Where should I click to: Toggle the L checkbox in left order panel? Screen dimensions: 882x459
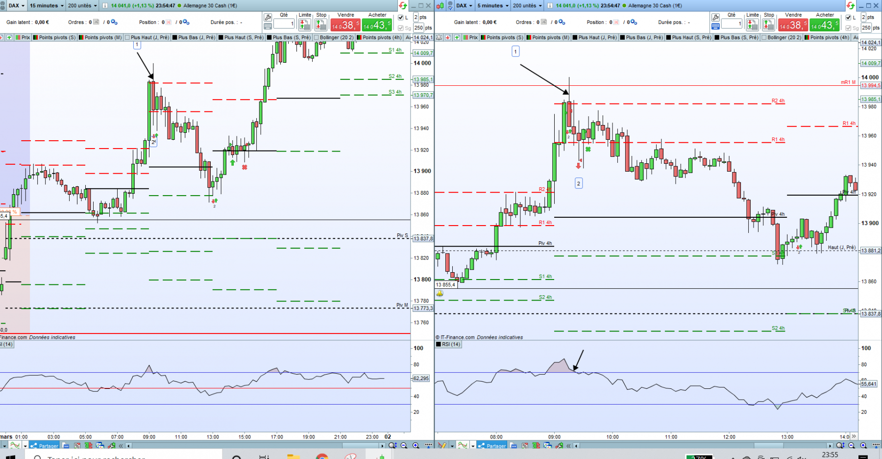401,17
